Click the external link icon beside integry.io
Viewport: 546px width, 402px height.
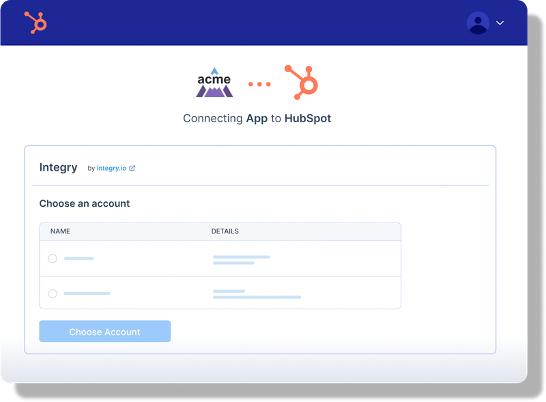132,169
